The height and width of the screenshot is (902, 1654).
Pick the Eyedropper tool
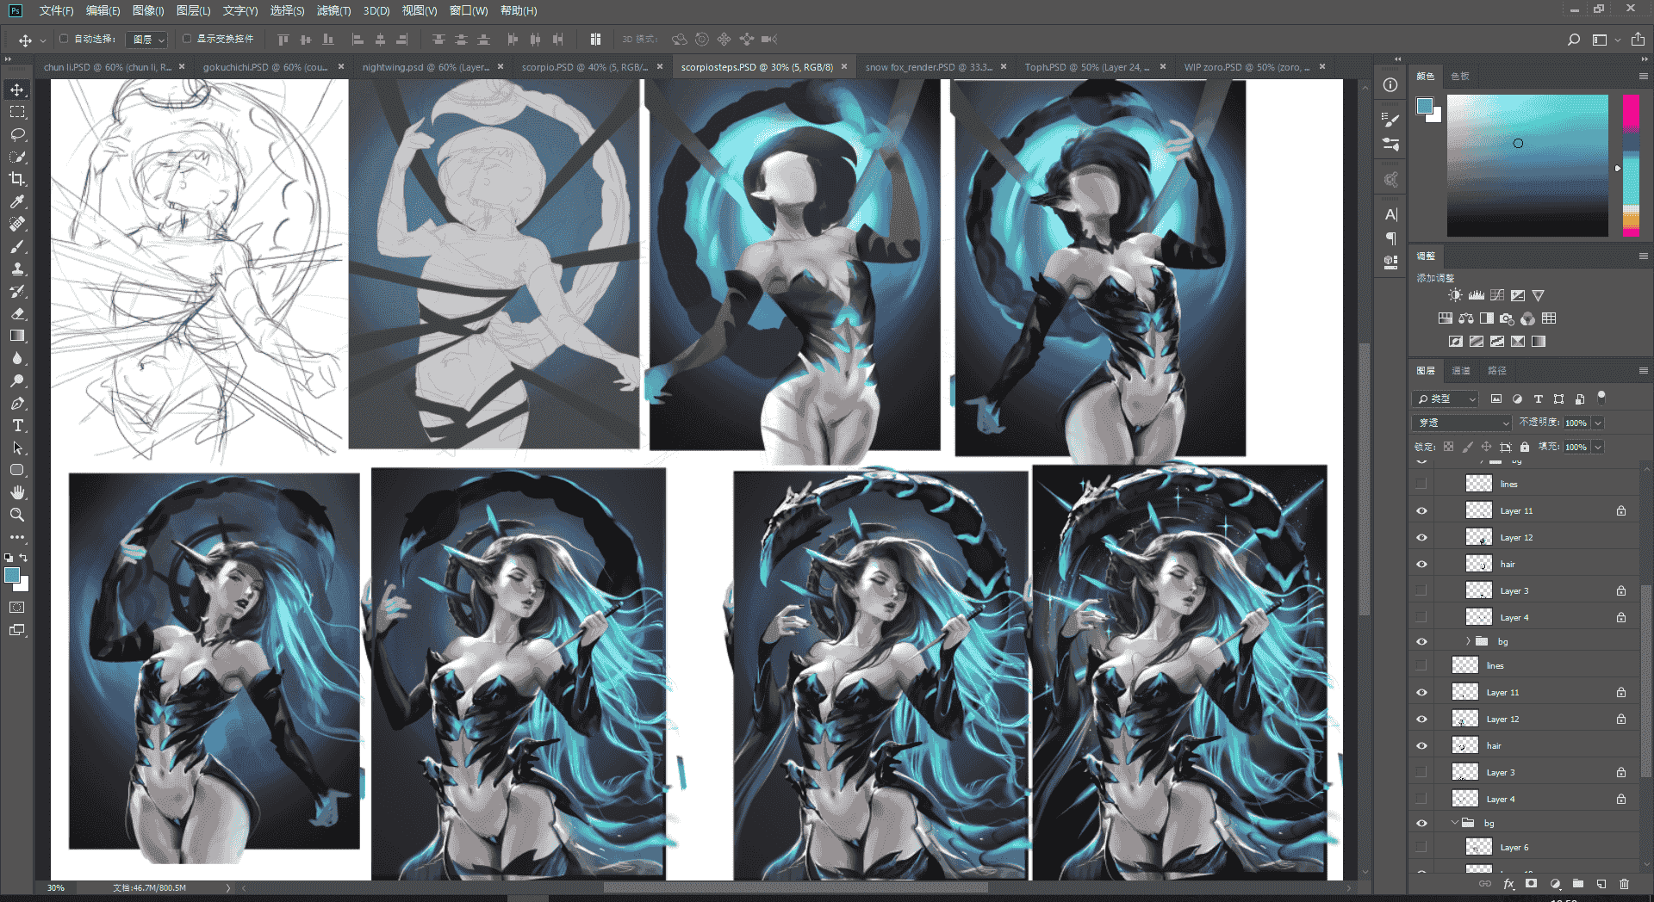[17, 201]
